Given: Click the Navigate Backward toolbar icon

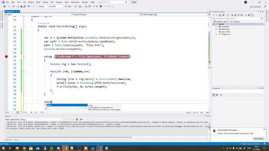Looking at the screenshot, I should (x=5, y=7).
